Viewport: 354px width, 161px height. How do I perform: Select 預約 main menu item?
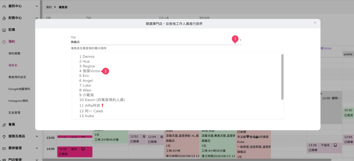click(12, 42)
